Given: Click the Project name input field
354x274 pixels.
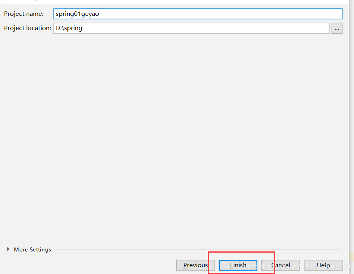Looking at the screenshot, I should tap(198, 14).
